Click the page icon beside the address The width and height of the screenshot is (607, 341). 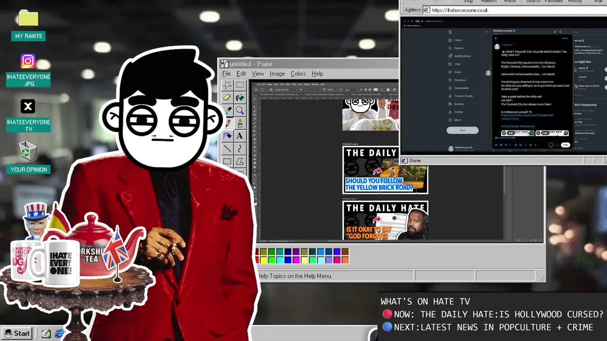point(426,10)
